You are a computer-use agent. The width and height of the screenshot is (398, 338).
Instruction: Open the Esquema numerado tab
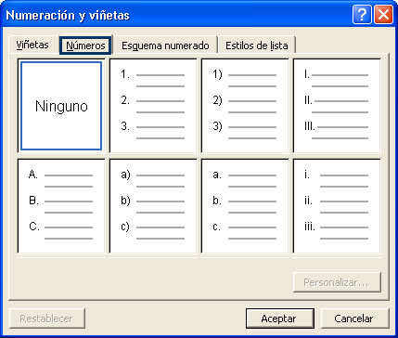click(165, 45)
